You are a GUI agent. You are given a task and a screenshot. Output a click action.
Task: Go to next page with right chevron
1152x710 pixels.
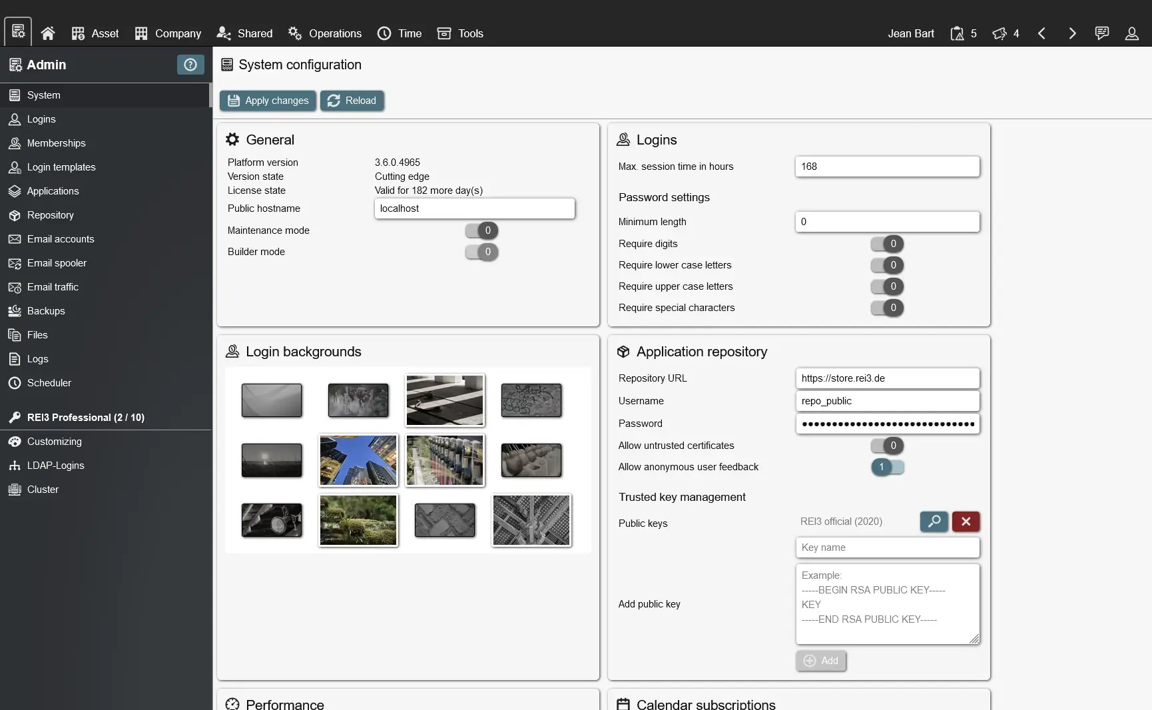pyautogui.click(x=1071, y=33)
